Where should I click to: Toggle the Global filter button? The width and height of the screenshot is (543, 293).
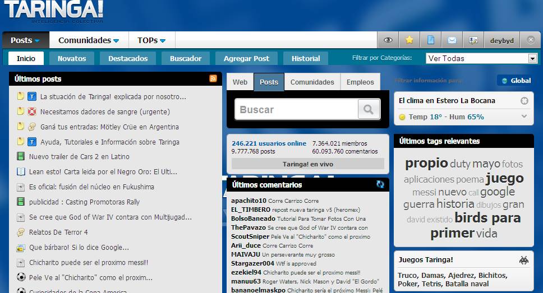(516, 81)
